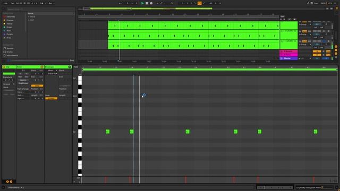
Task: Toggle the Show/Hide Mixer section icon
Action: point(336,54)
